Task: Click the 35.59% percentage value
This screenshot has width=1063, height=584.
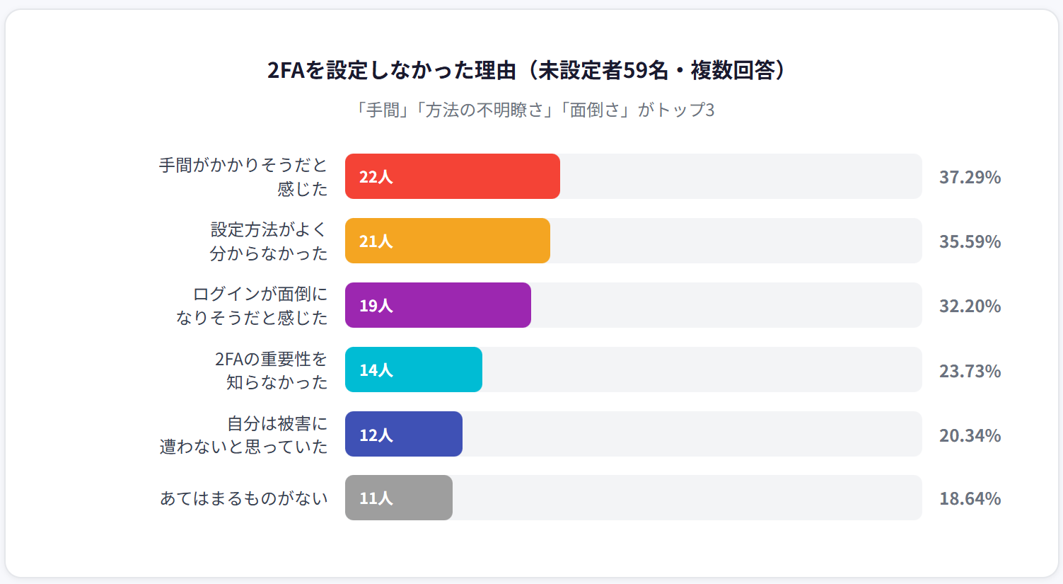Action: [970, 241]
